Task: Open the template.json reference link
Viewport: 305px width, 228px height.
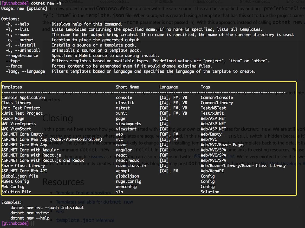Action: (x=85, y=220)
